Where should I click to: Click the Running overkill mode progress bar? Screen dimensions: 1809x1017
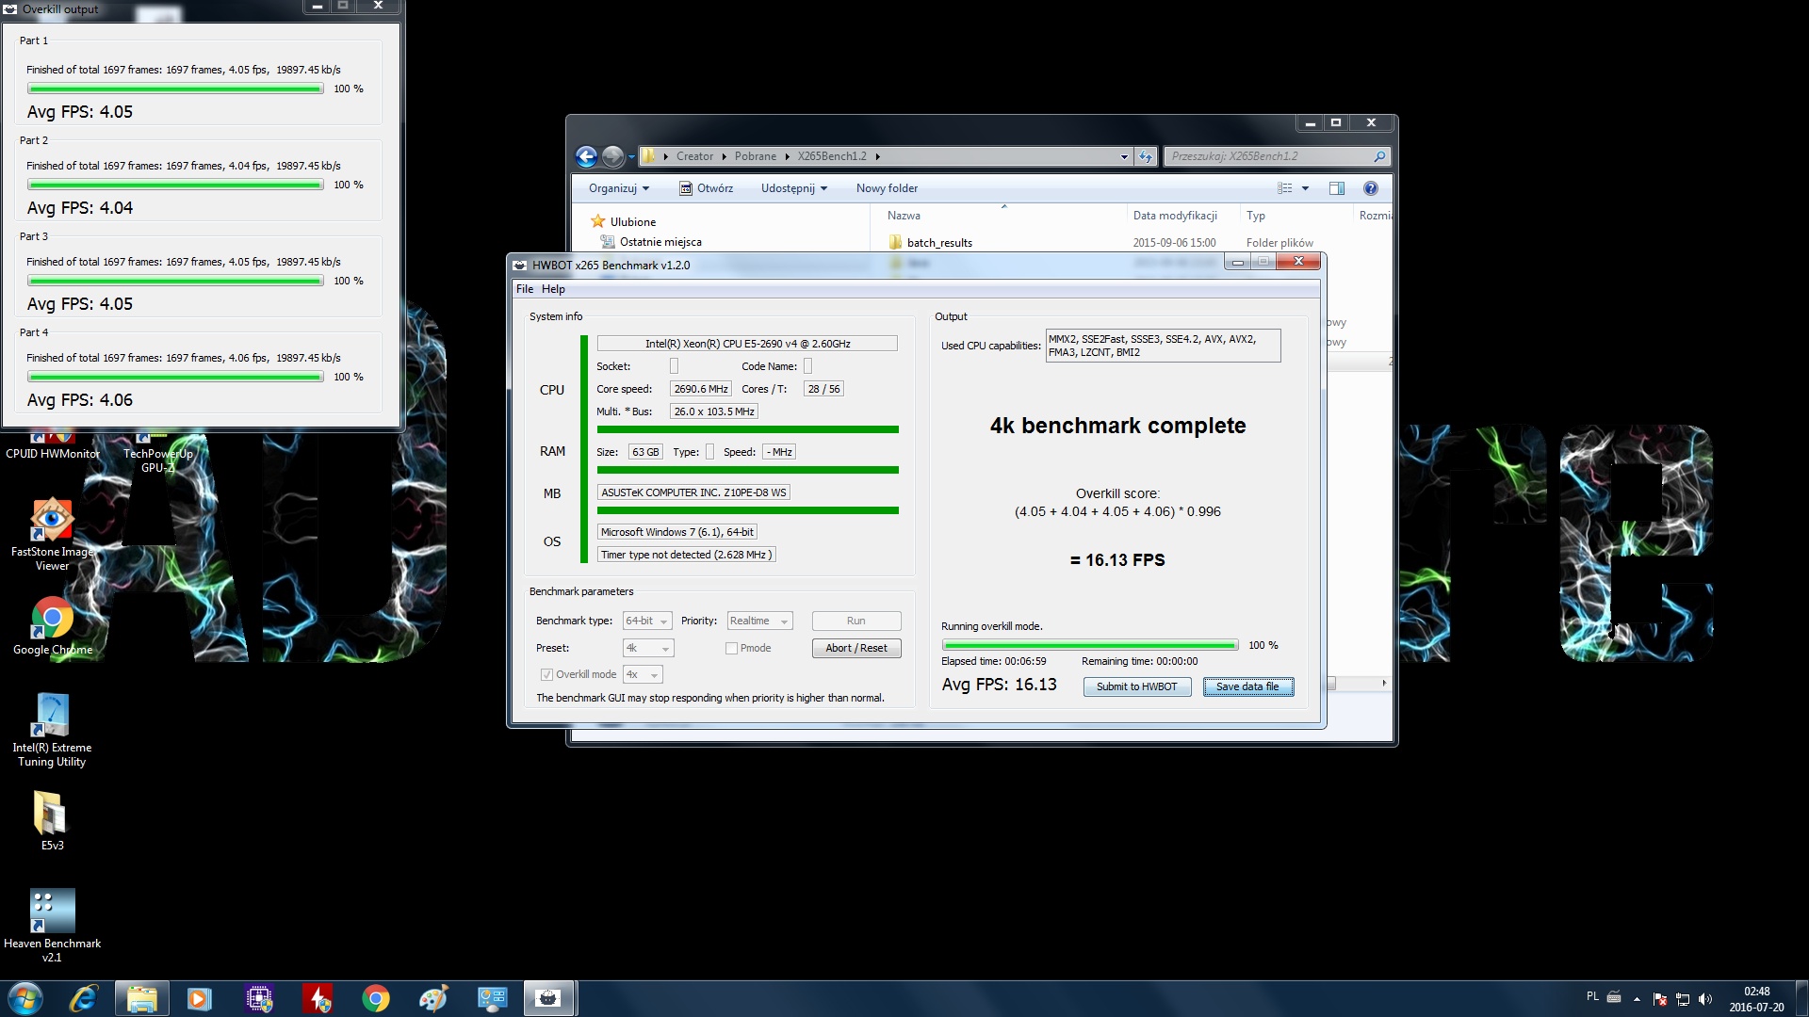[x=1090, y=645]
